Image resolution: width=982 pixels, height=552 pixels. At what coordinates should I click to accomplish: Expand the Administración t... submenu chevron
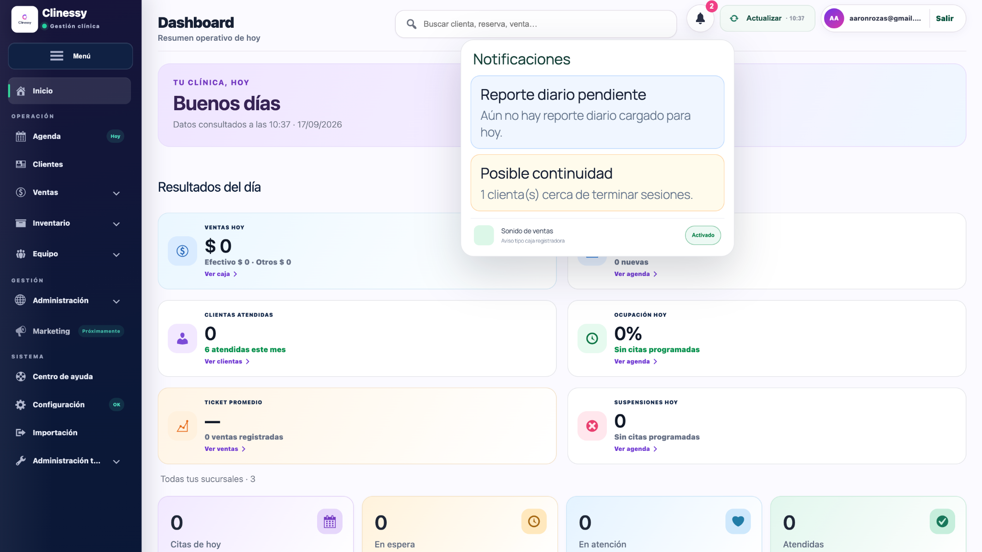click(x=116, y=461)
